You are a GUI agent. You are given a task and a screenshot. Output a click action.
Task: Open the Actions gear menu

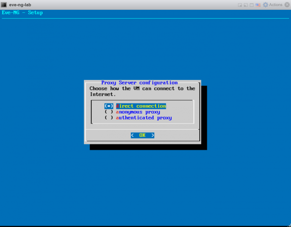pos(273,5)
